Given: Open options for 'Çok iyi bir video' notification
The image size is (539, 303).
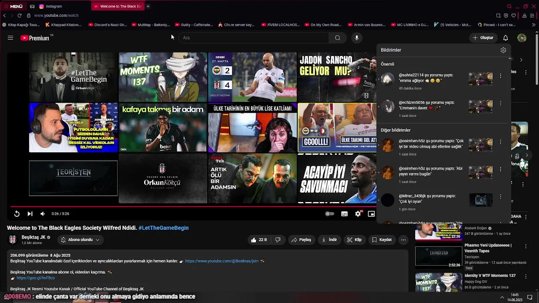Looking at the screenshot, I should point(500,142).
